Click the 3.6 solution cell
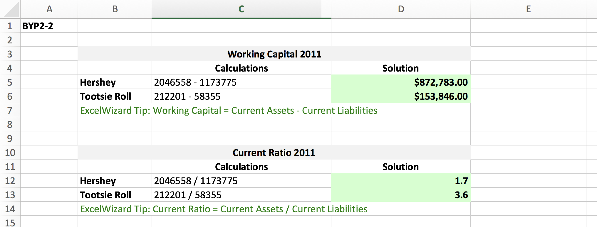The height and width of the screenshot is (227, 597). [x=401, y=195]
